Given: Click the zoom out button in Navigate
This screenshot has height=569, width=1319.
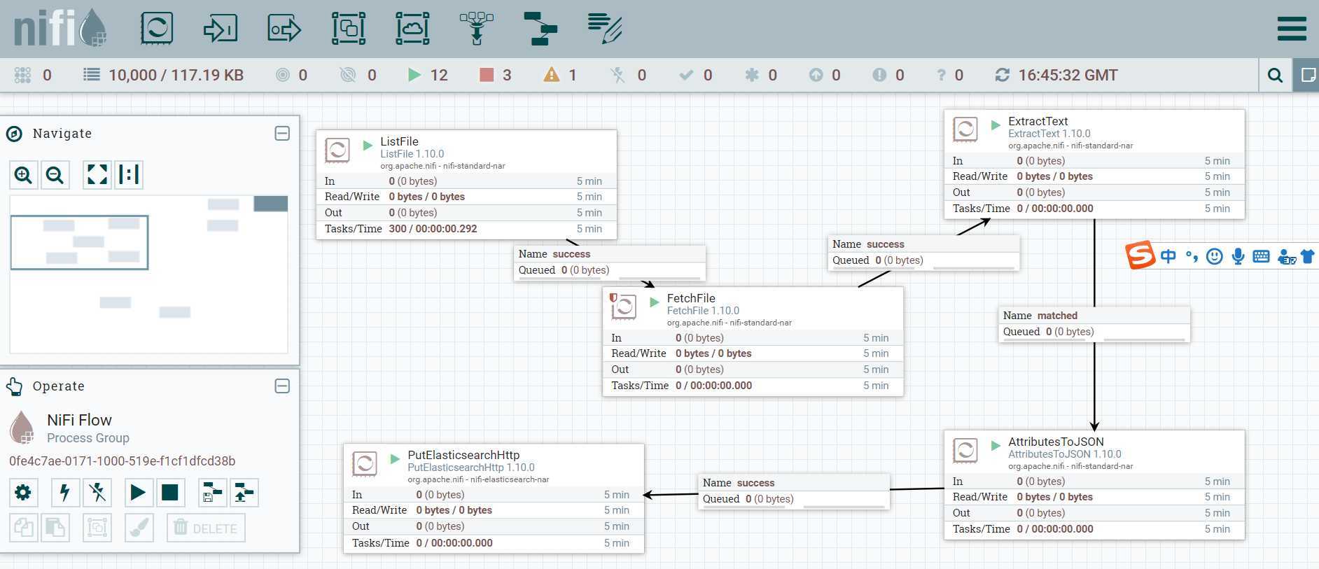Looking at the screenshot, I should (x=55, y=174).
